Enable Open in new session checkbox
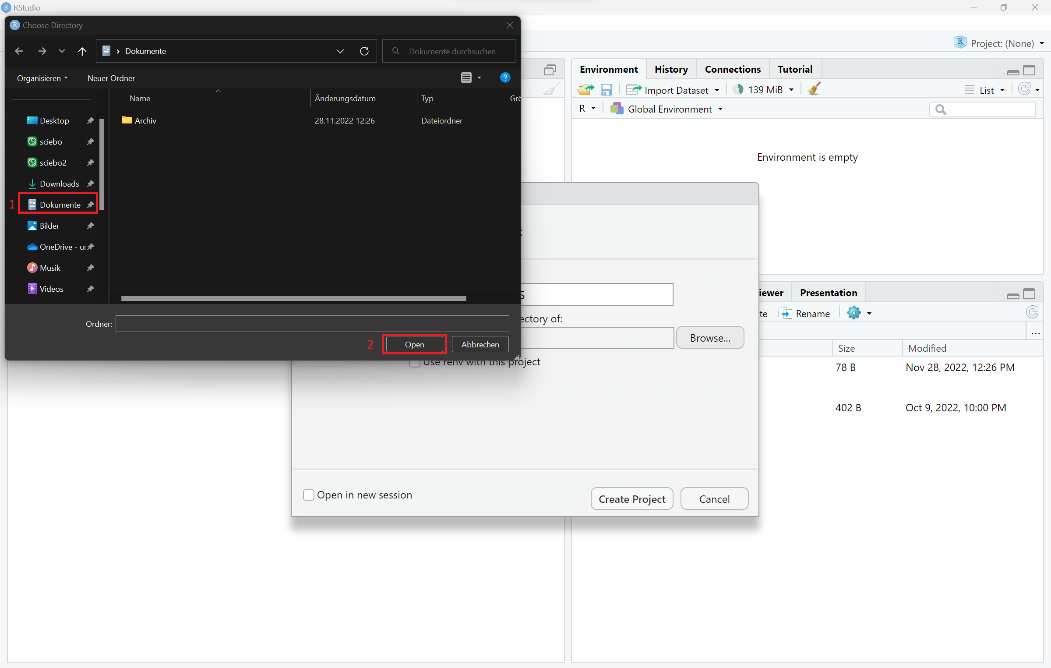Viewport: 1051px width, 668px height. [309, 495]
